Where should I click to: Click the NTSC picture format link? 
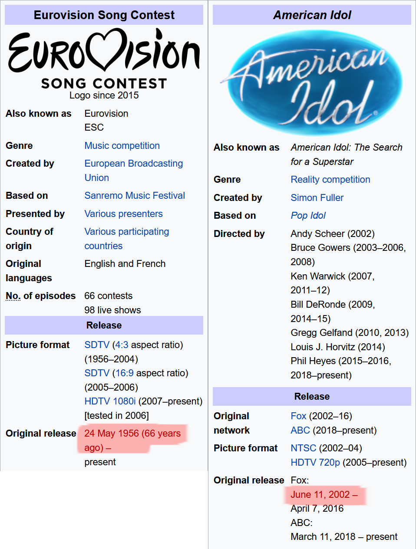tap(303, 448)
